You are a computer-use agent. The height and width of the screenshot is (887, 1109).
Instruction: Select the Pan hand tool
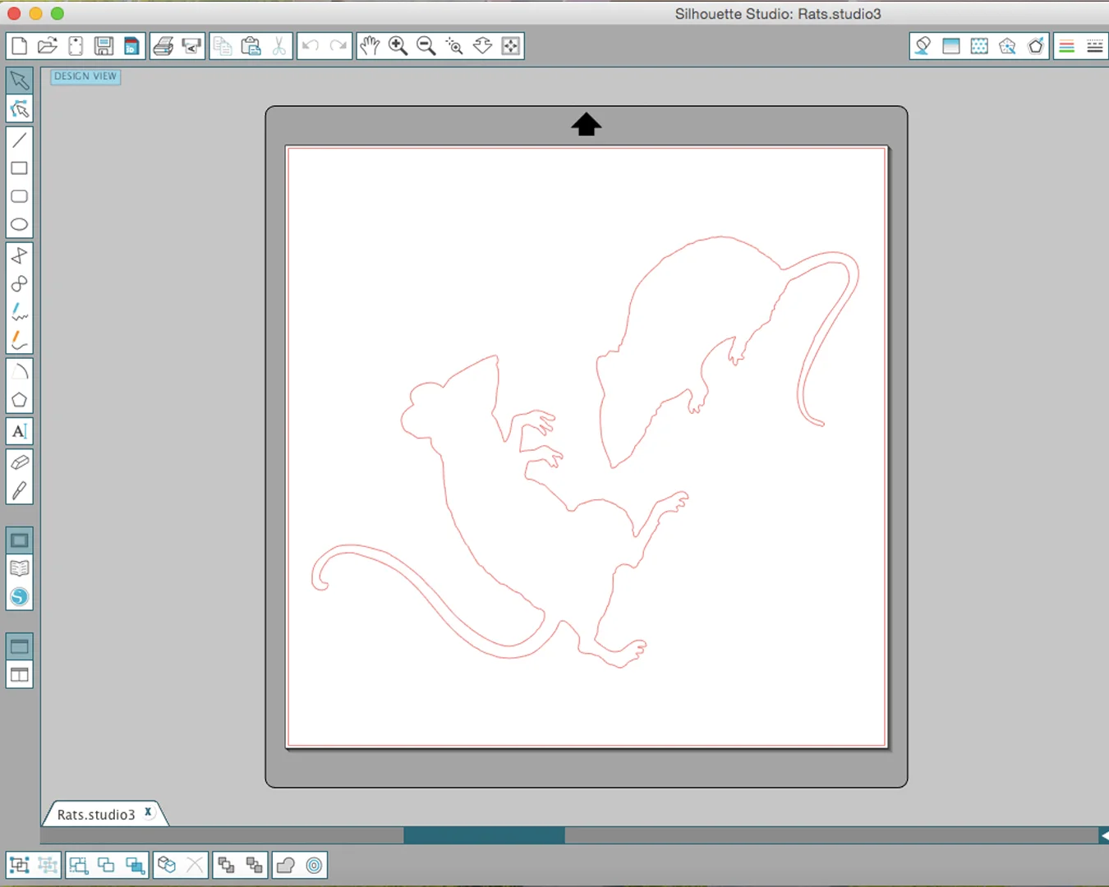pyautogui.click(x=370, y=46)
